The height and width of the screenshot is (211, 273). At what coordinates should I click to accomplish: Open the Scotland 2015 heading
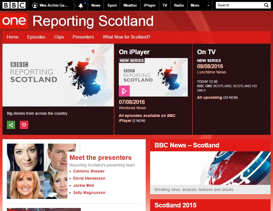coord(175,205)
